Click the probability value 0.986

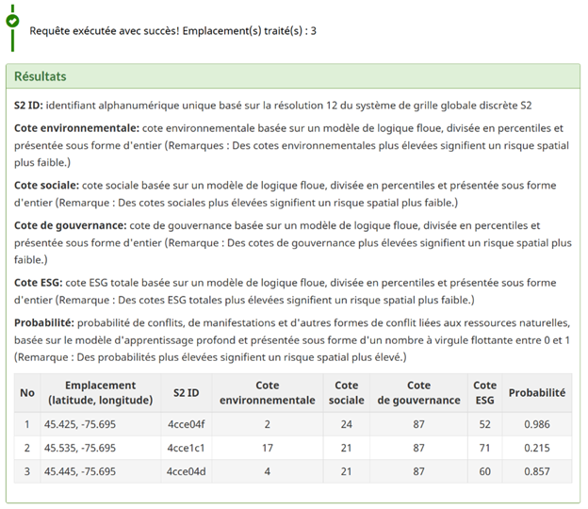pos(536,424)
